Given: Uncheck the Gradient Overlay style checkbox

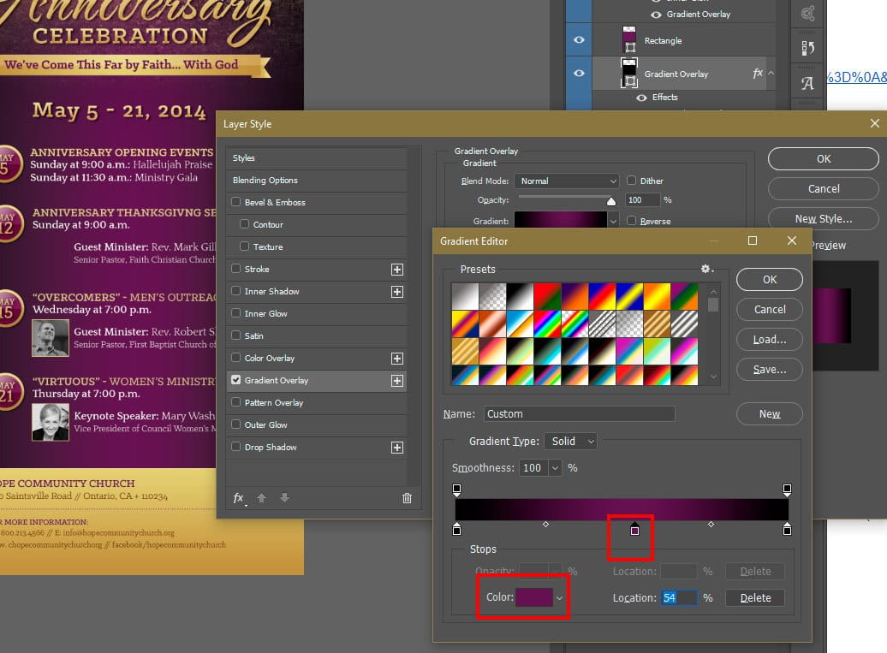Looking at the screenshot, I should pyautogui.click(x=235, y=380).
